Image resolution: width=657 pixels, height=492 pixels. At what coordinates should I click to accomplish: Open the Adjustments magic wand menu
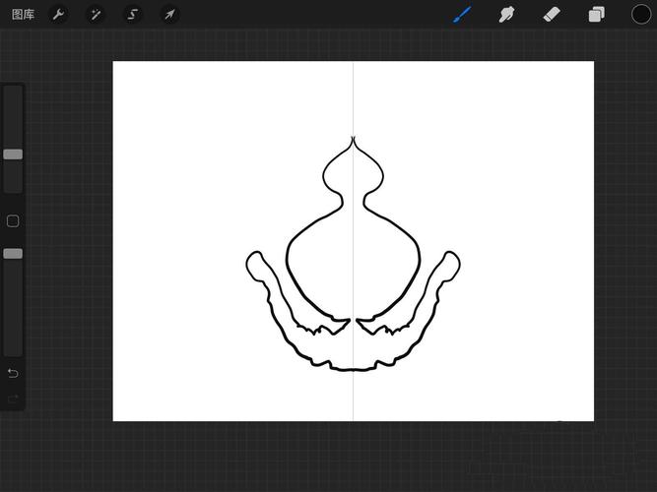96,15
